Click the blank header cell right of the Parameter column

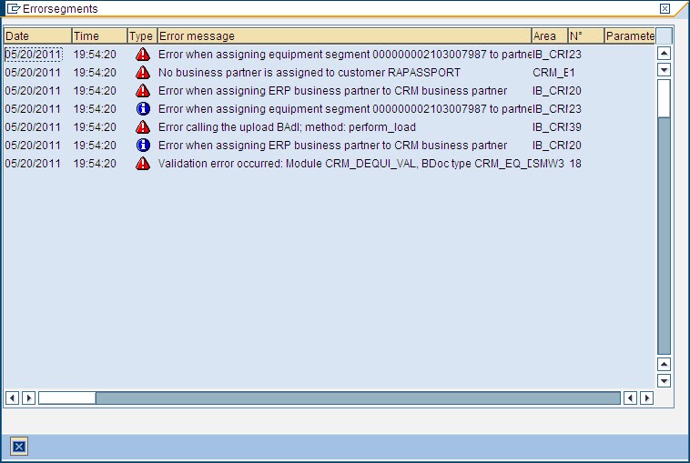point(664,36)
